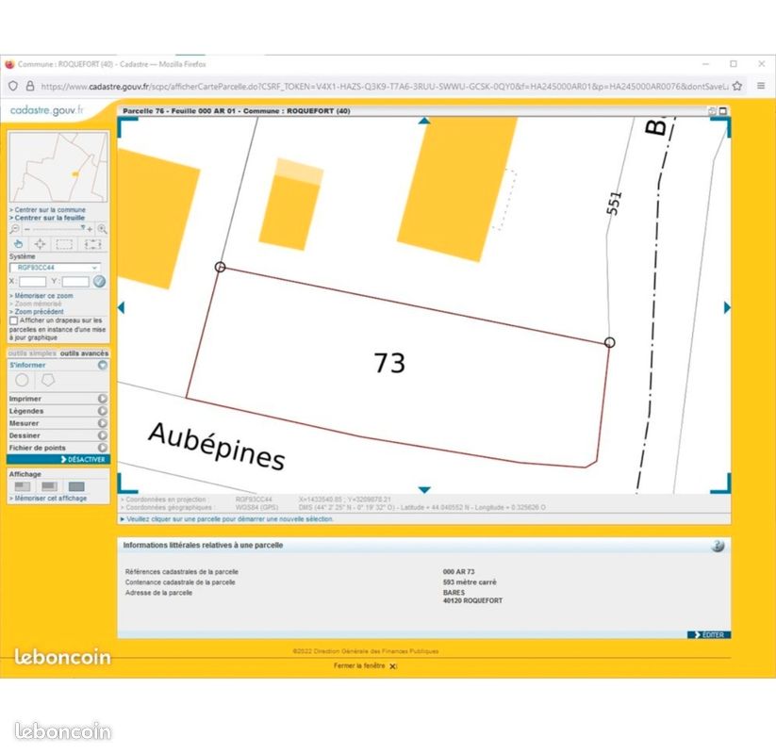Select the rectangle zoom selection tool
The height and width of the screenshot is (754, 776).
click(64, 244)
